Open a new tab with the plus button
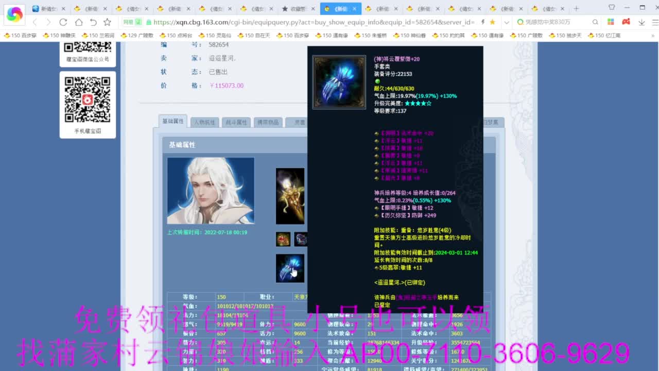Image resolution: width=659 pixels, height=371 pixels. pyautogui.click(x=576, y=9)
